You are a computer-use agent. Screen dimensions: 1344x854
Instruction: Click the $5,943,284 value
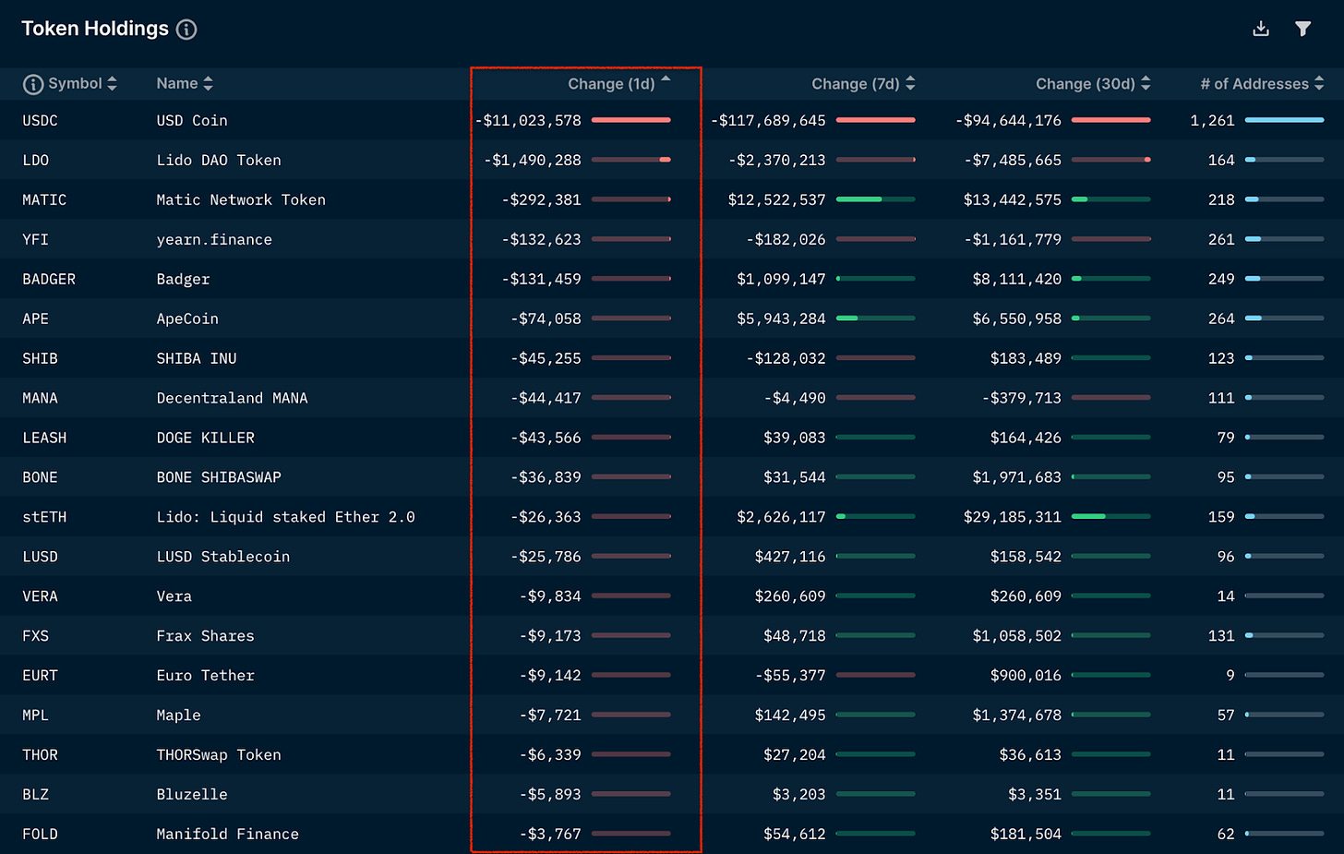coord(781,319)
